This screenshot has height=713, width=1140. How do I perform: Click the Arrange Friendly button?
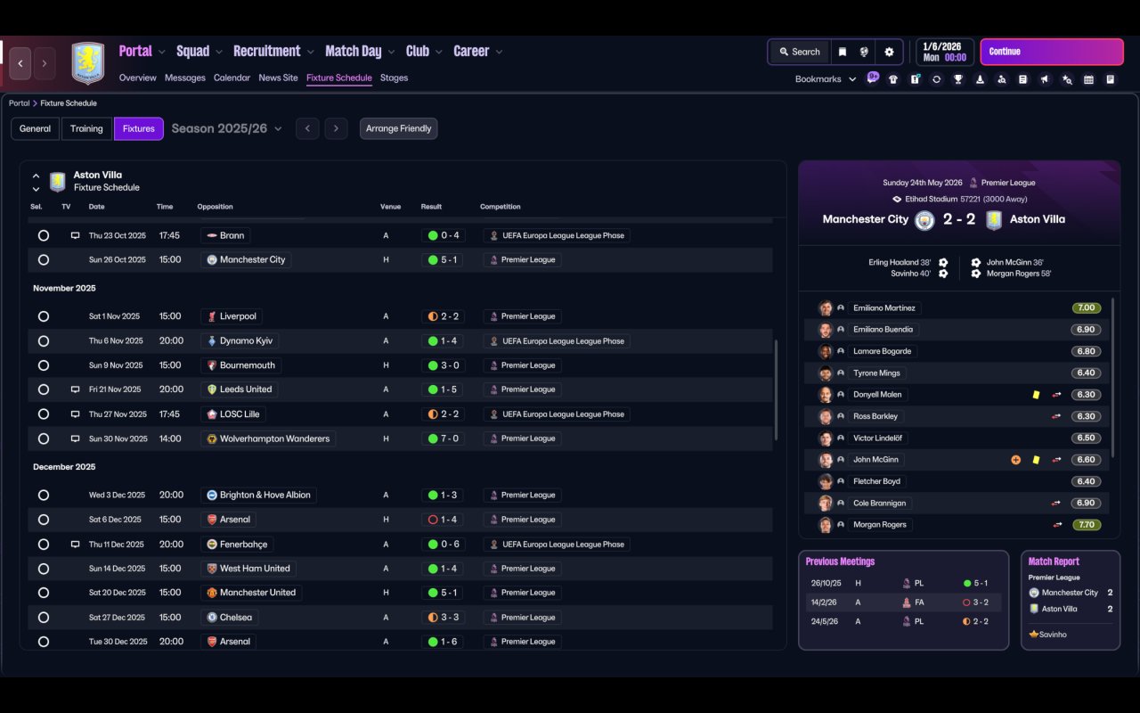click(x=398, y=129)
